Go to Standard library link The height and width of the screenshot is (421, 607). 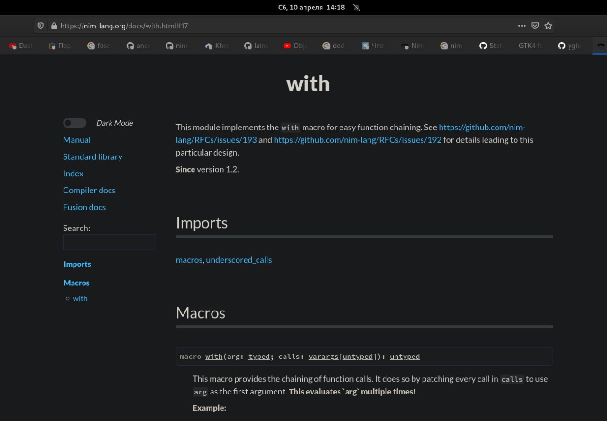pyautogui.click(x=92, y=156)
